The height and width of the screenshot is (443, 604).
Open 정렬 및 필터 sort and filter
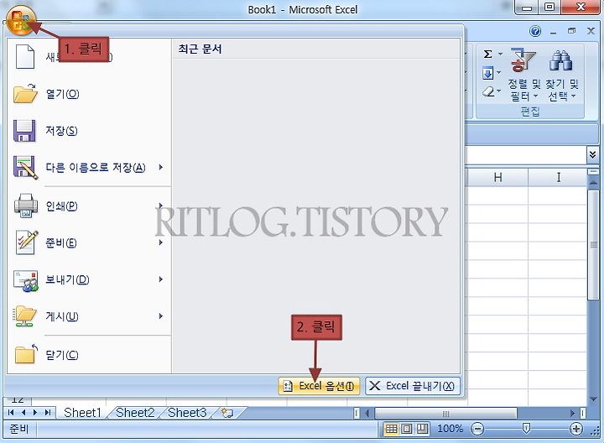click(x=523, y=75)
